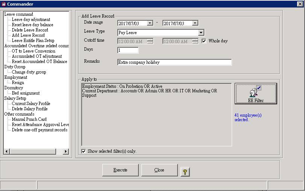Viewport: 305px width, 191px height.
Task: Open the end date calendar dropdown
Action: (x=195, y=23)
